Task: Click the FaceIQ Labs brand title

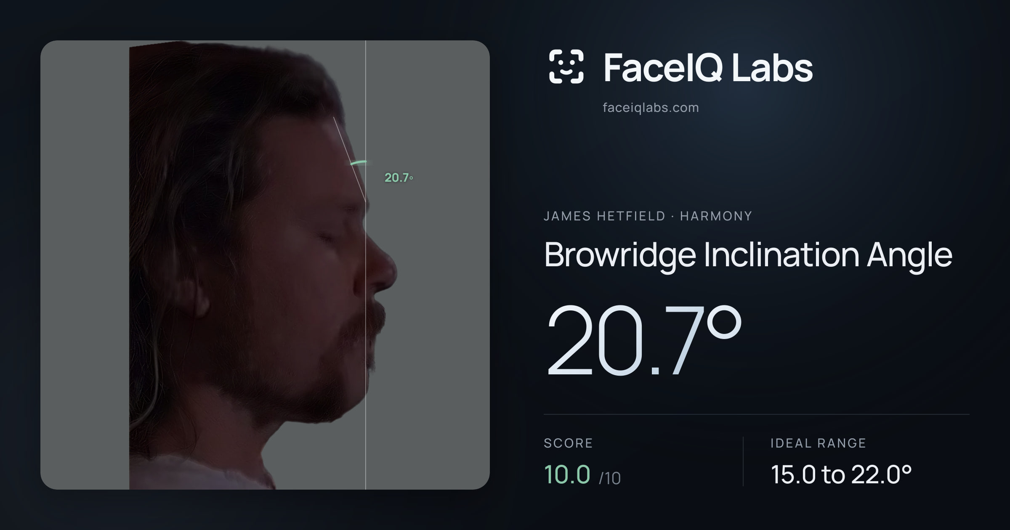Action: [x=708, y=67]
